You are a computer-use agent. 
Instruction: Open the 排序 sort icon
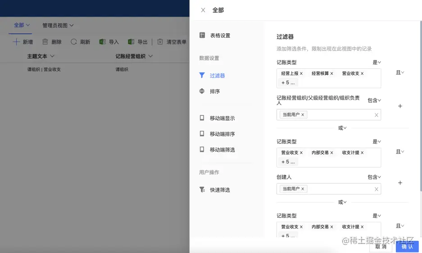(x=202, y=91)
